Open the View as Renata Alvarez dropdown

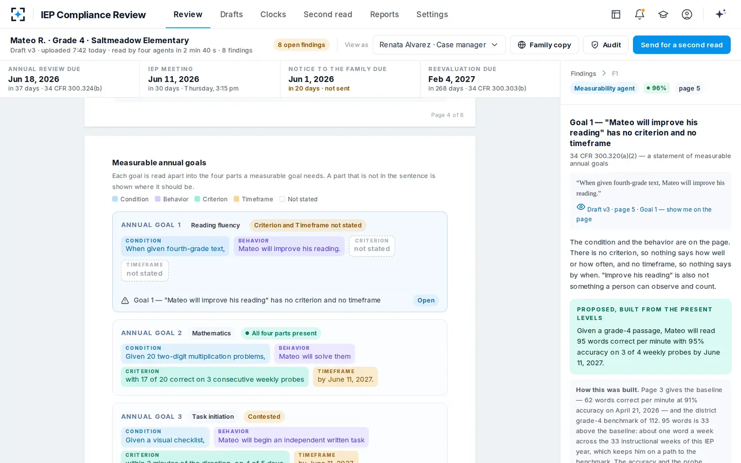pyautogui.click(x=439, y=45)
